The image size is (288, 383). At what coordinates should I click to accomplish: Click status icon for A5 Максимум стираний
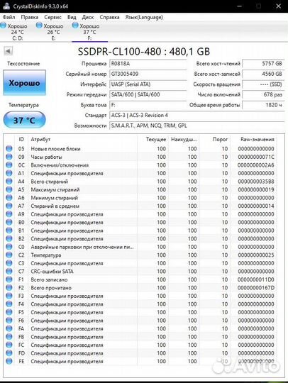coord(9,189)
